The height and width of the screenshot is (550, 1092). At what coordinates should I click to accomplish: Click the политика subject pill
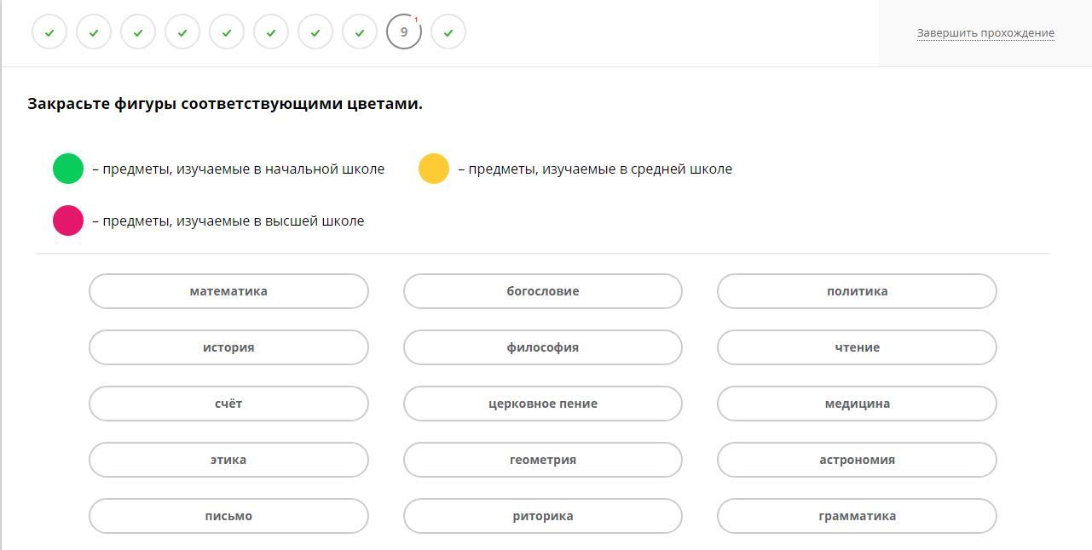tap(857, 291)
